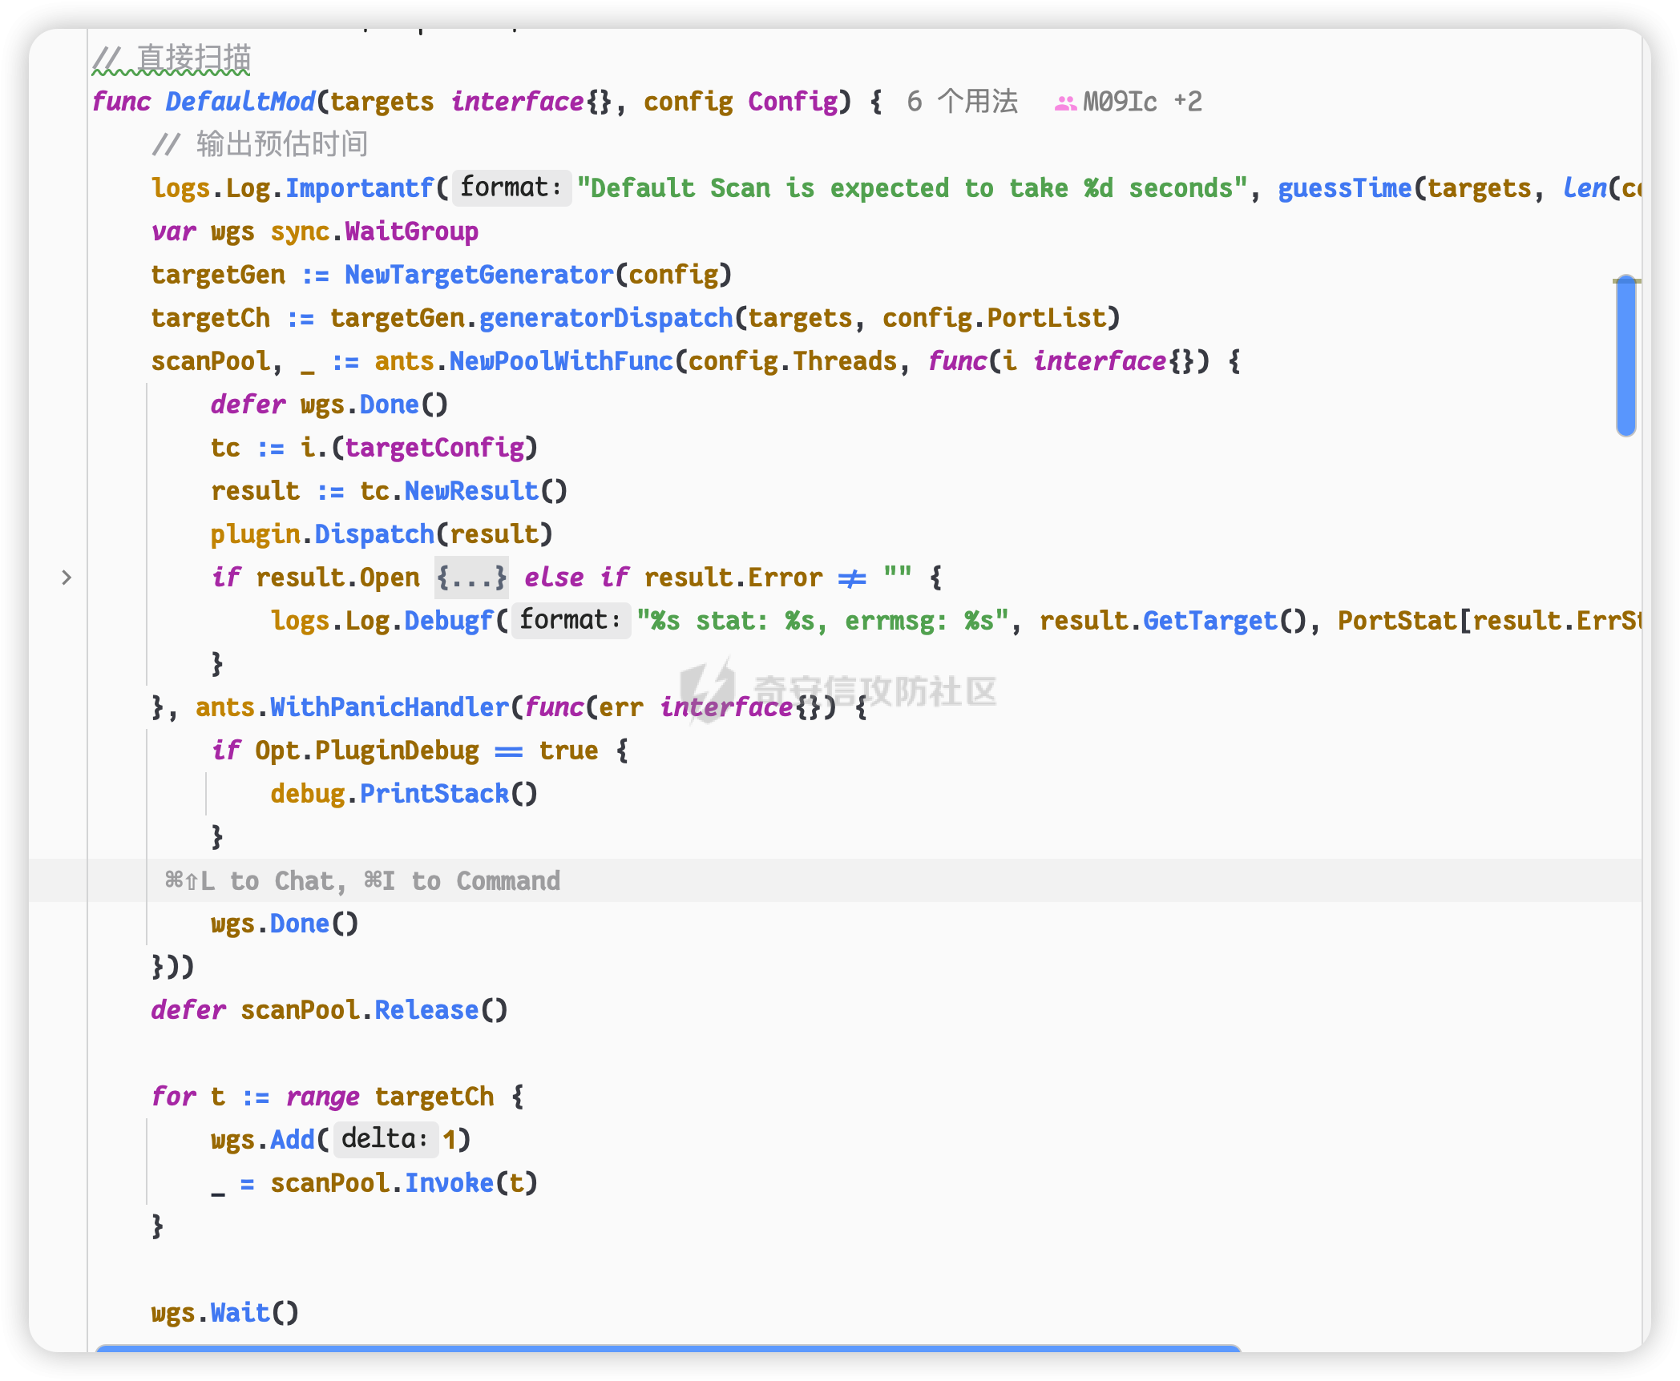Click the "defer wgs.Done()" statement

click(x=329, y=405)
